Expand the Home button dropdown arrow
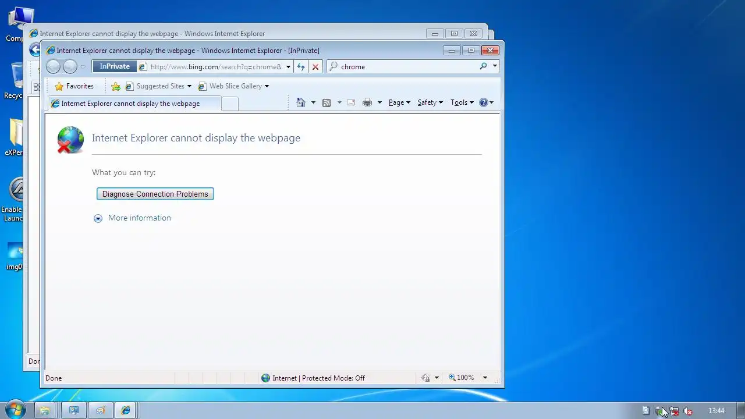Image resolution: width=745 pixels, height=419 pixels. tap(313, 102)
